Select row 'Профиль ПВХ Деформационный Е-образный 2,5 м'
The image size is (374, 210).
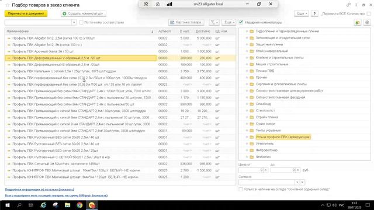(x=120, y=65)
